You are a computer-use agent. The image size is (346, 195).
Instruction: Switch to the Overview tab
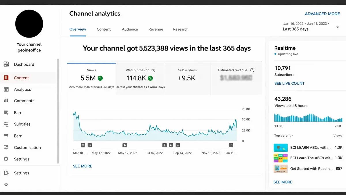78,29
